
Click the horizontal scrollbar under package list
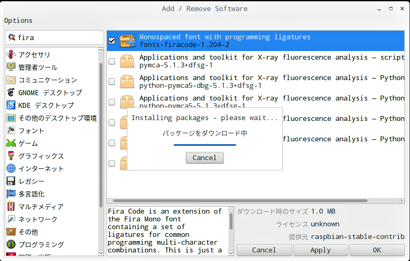[x=240, y=201]
